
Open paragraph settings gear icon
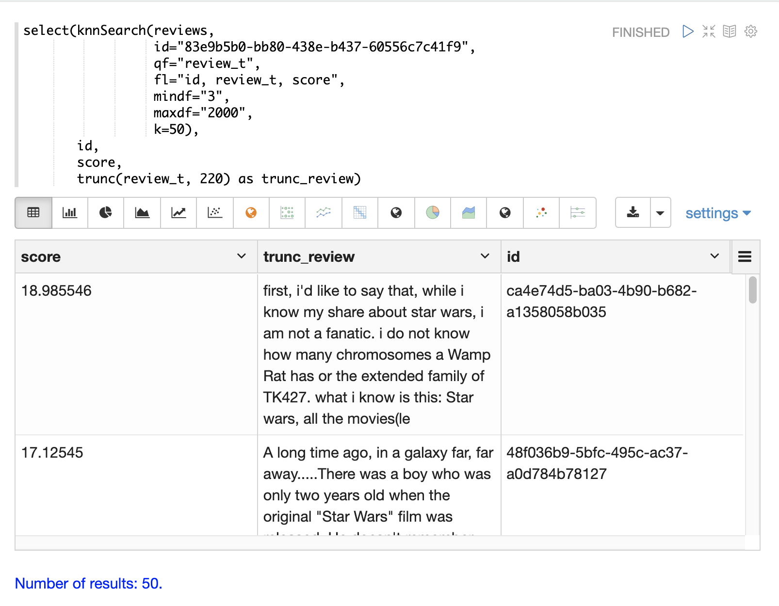(x=751, y=32)
